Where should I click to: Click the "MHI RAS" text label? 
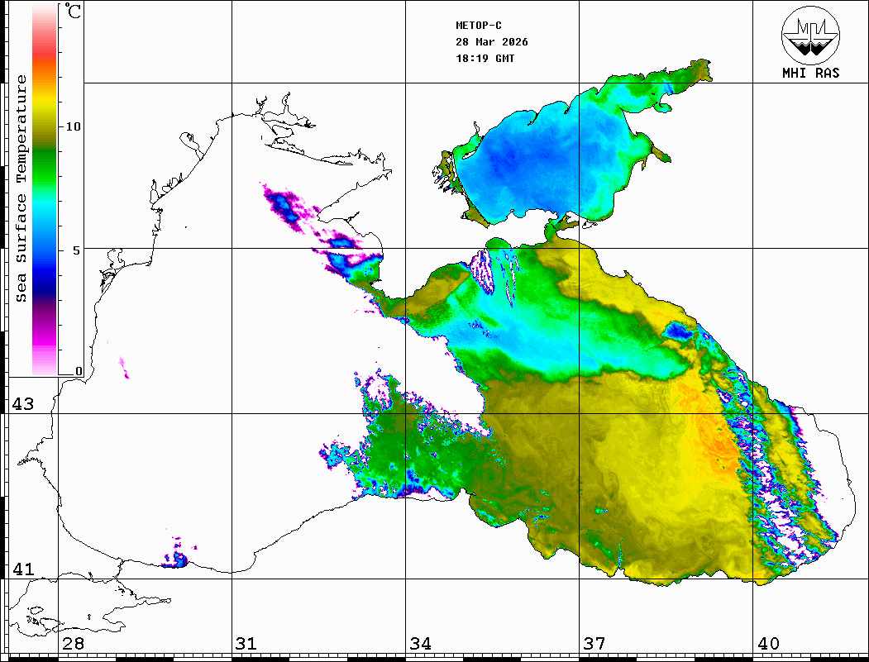click(x=810, y=73)
